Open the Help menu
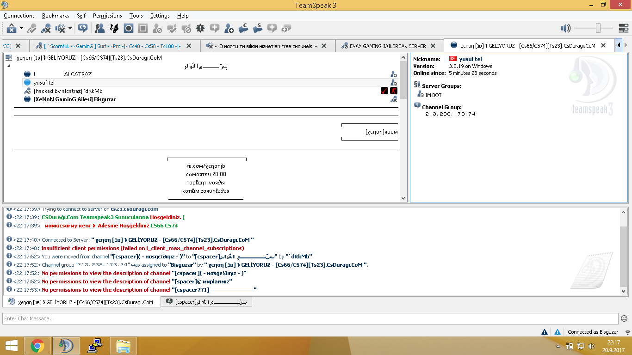Viewport: 632px width, 355px height. click(x=183, y=16)
